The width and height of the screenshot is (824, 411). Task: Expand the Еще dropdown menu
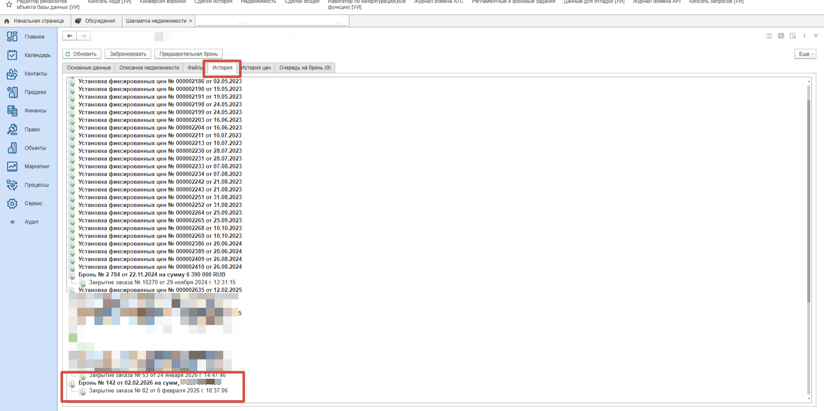[x=805, y=54]
